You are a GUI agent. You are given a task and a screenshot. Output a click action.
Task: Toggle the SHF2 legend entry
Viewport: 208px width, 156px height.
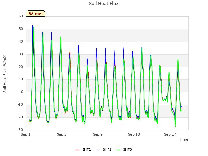click(x=104, y=149)
